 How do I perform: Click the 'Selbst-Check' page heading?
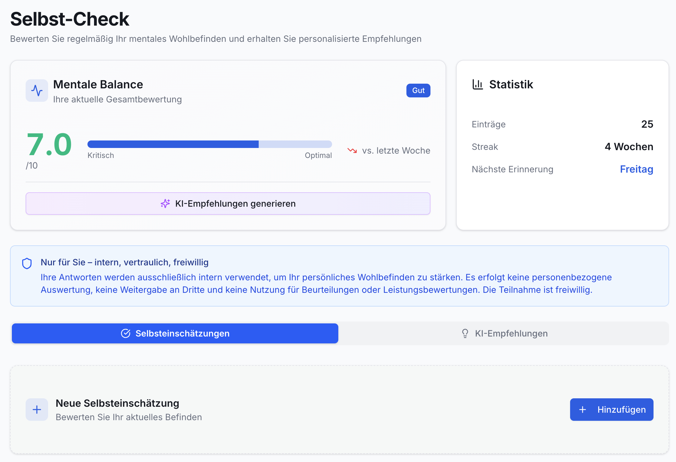70,19
